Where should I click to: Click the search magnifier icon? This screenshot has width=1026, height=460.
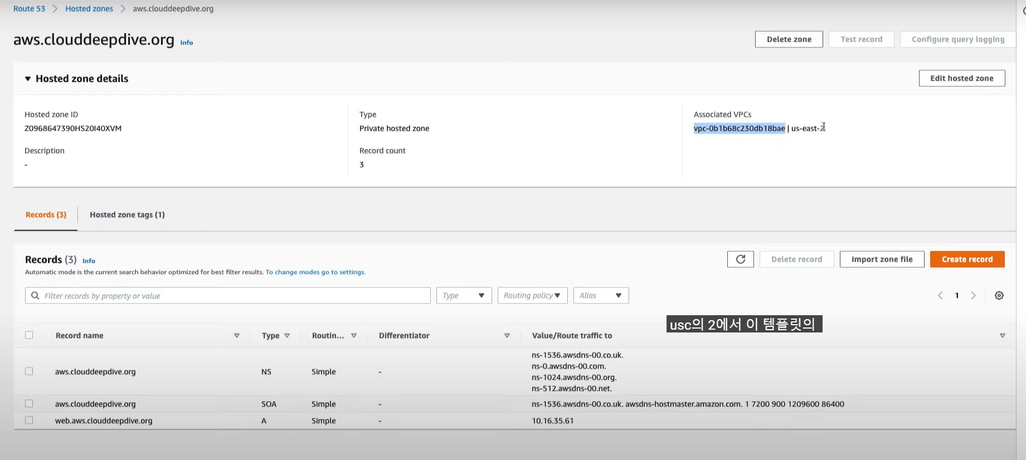point(35,296)
